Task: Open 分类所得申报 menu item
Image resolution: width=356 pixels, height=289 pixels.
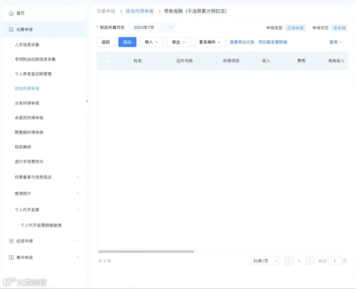Action: 27,103
